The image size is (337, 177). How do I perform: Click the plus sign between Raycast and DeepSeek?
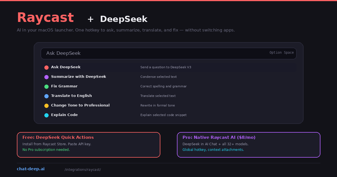[x=90, y=19]
